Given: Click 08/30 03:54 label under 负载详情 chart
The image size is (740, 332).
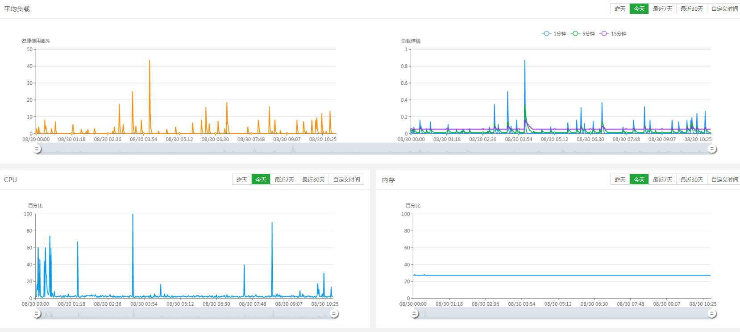Looking at the screenshot, I should 519,139.
